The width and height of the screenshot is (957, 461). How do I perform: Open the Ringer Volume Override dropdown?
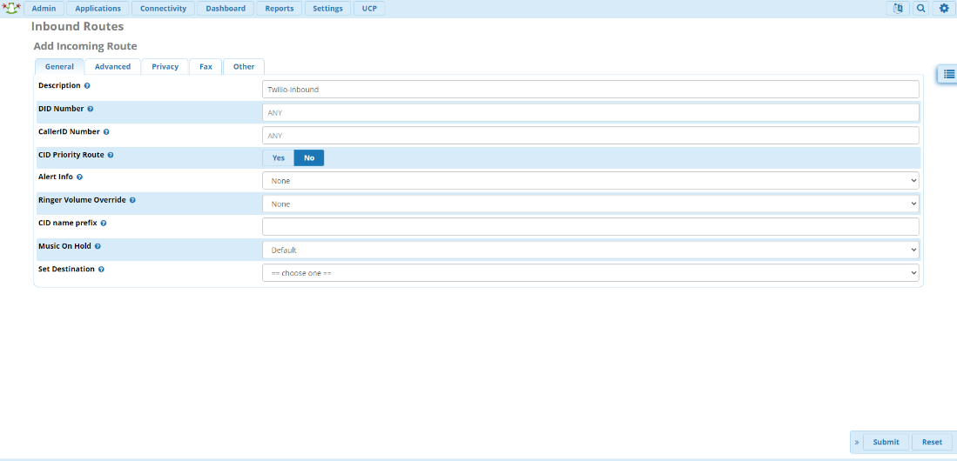[590, 204]
